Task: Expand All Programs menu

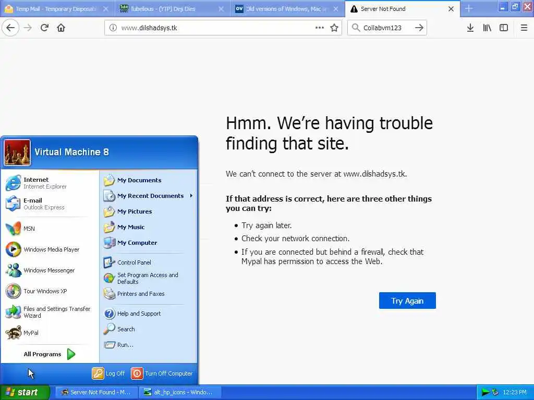Action: point(50,354)
